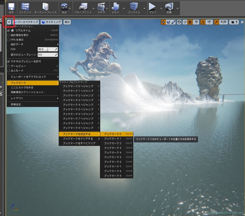Click the 遠方のビュープレーン value field
The width and height of the screenshot is (245, 216).
tap(48, 55)
